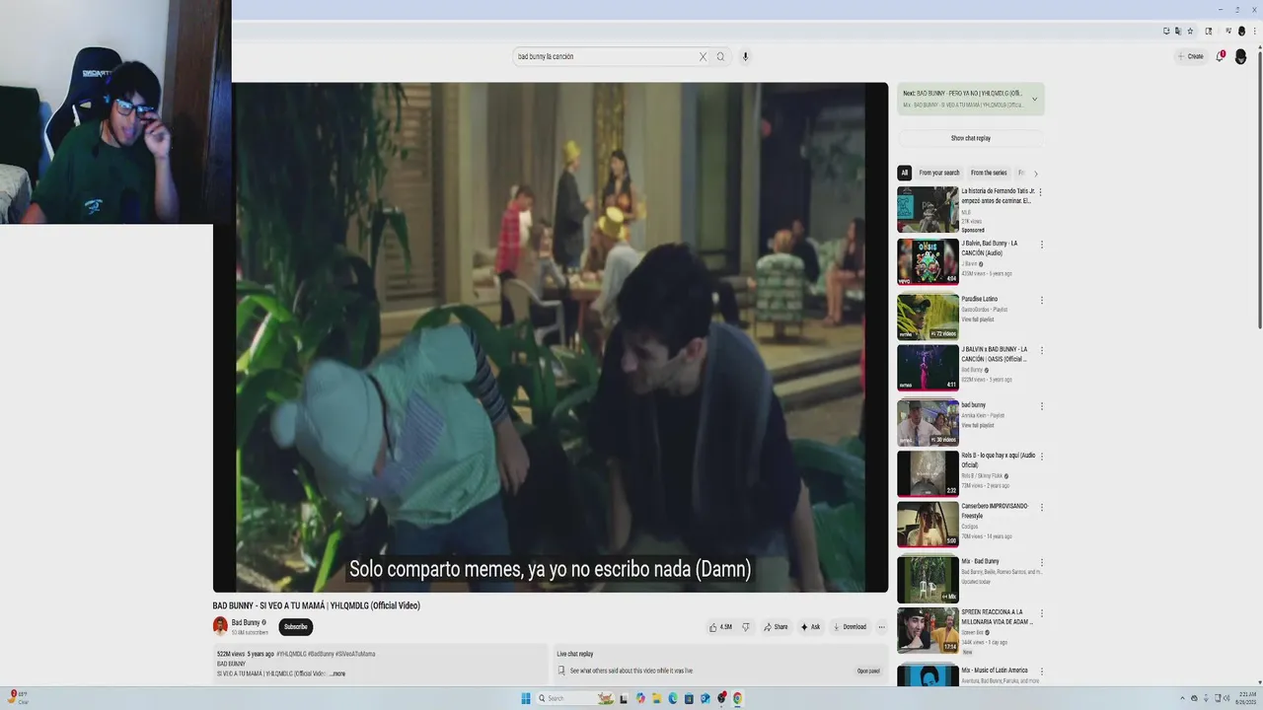This screenshot has height=710, width=1263.
Task: Expand the Next up playlist panel
Action: coord(1034,99)
